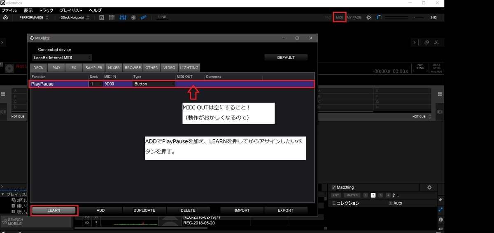Image resolution: width=494 pixels, height=233 pixels.
Task: Expand the right arrow beside the chain icon
Action: tap(415, 42)
